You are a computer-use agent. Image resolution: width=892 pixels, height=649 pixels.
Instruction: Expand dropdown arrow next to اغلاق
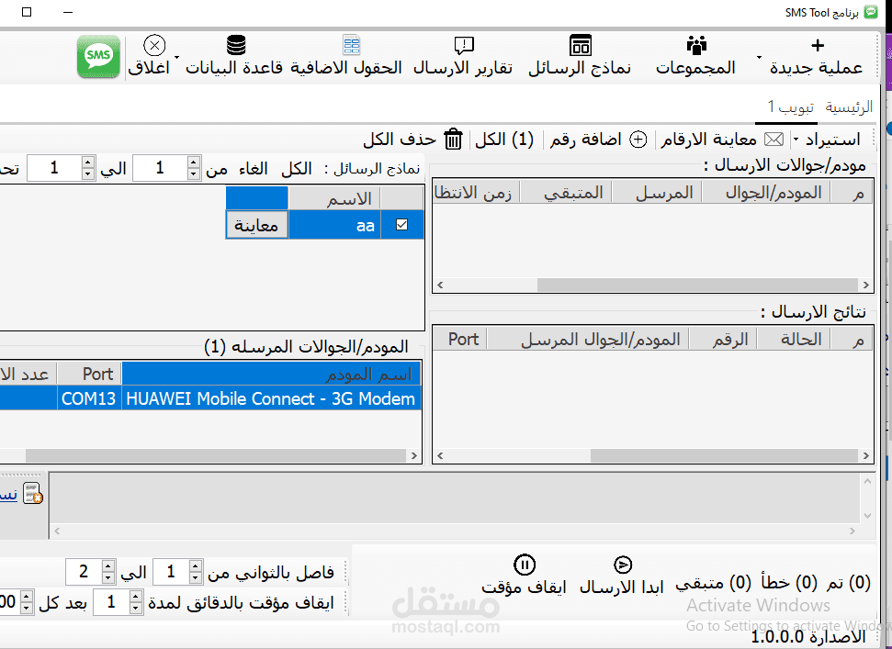pos(176,58)
